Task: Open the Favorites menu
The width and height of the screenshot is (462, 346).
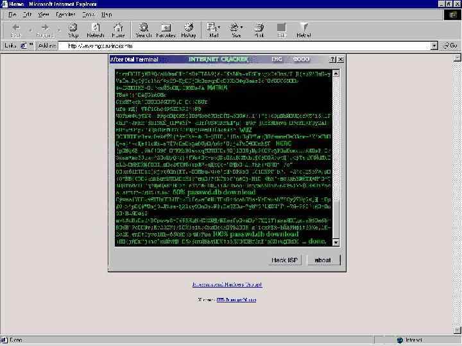Action: click(x=65, y=14)
